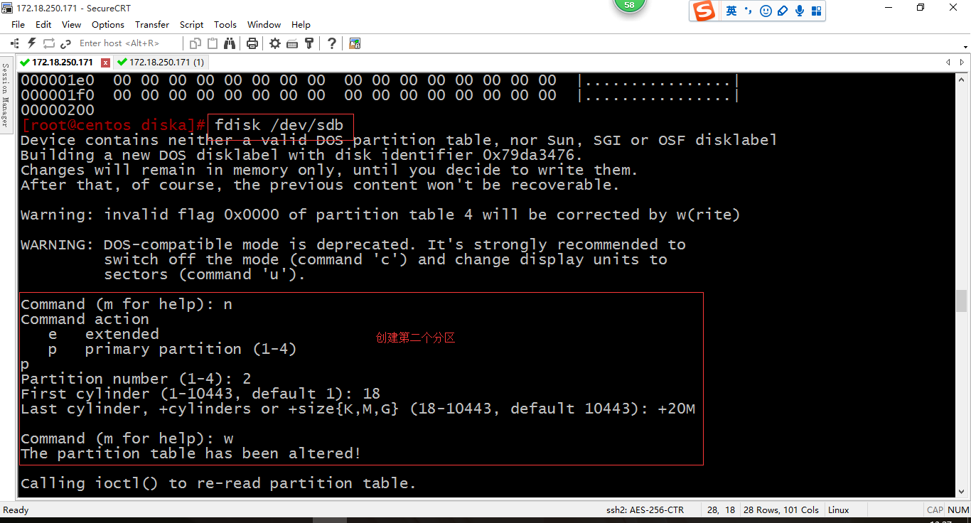Click Sogou skin eraser-shaped icon
This screenshot has width=971, height=523.
(x=783, y=11)
